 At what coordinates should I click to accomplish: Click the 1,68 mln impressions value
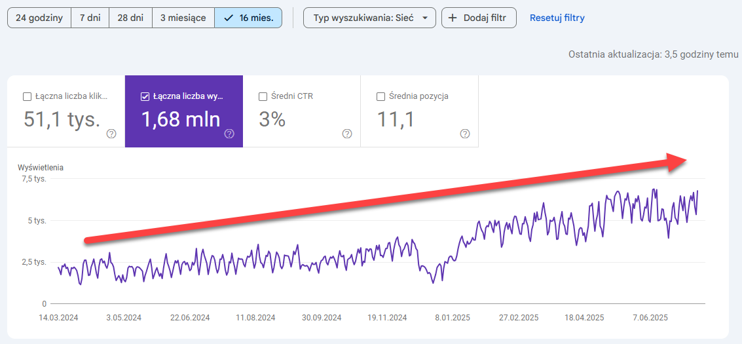pos(181,119)
